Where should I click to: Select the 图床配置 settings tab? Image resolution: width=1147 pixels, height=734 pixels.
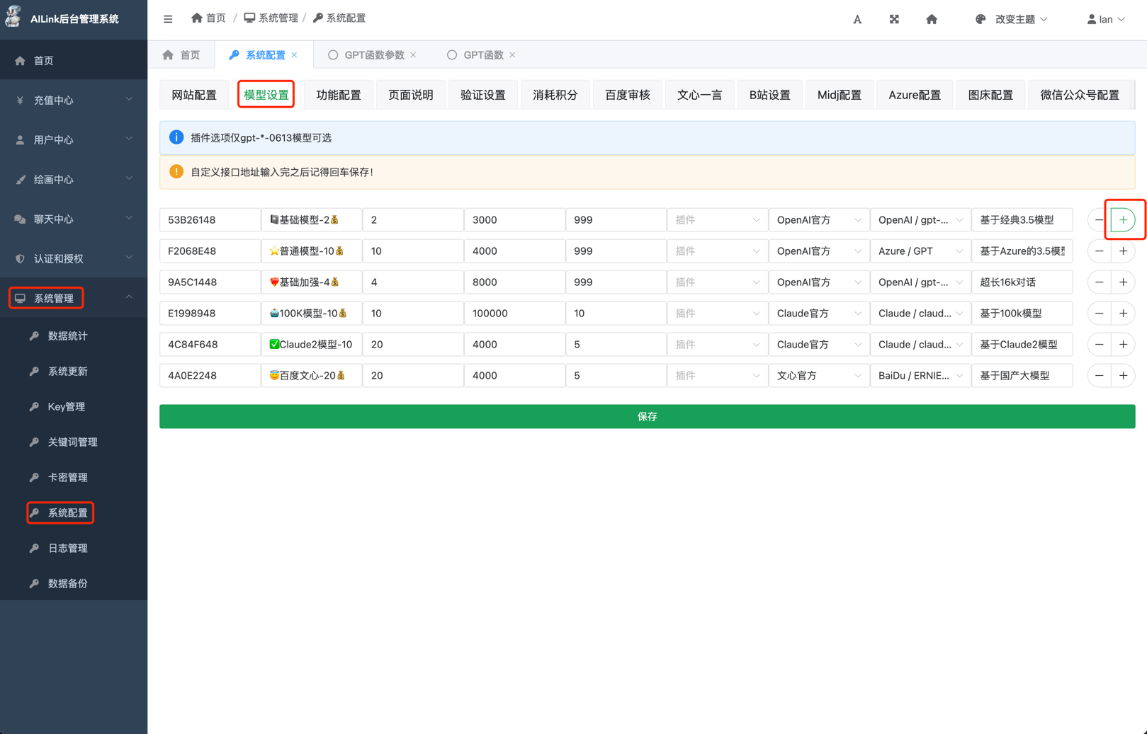990,95
